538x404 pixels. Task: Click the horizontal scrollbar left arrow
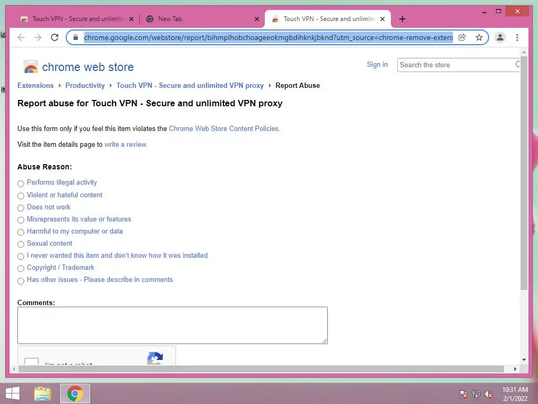pyautogui.click(x=14, y=369)
